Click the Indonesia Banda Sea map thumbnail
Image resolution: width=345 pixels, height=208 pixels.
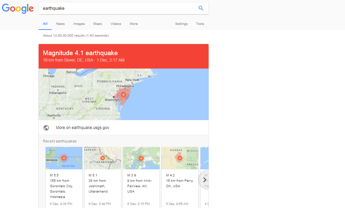click(x=64, y=158)
